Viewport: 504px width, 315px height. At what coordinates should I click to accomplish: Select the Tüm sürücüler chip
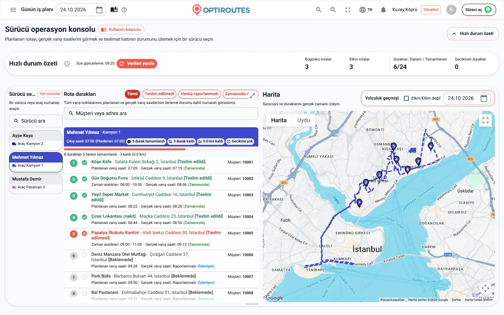(50, 94)
